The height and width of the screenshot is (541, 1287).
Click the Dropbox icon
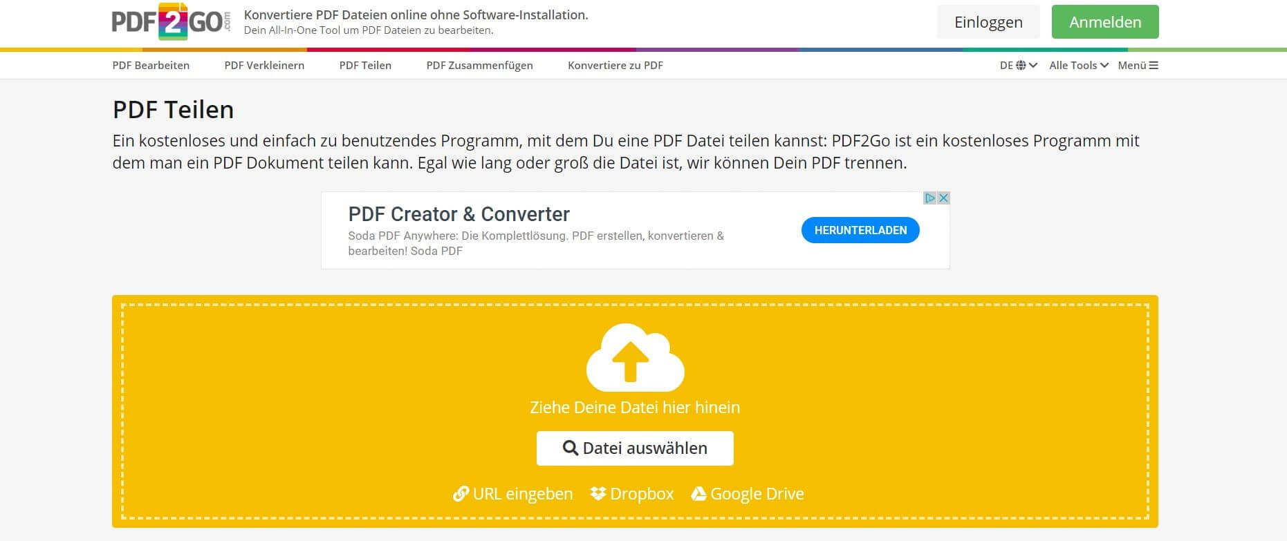[598, 494]
